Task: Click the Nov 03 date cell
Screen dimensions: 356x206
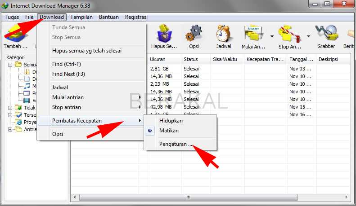Action: pyautogui.click(x=300, y=69)
